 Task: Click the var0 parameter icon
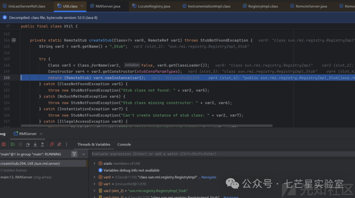100,177
